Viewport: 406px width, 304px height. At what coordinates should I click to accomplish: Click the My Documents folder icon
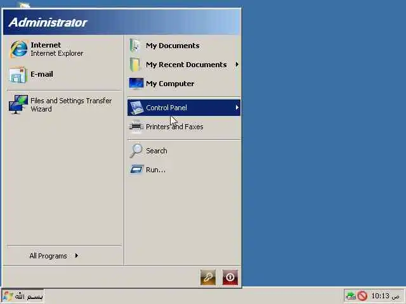[x=135, y=46]
